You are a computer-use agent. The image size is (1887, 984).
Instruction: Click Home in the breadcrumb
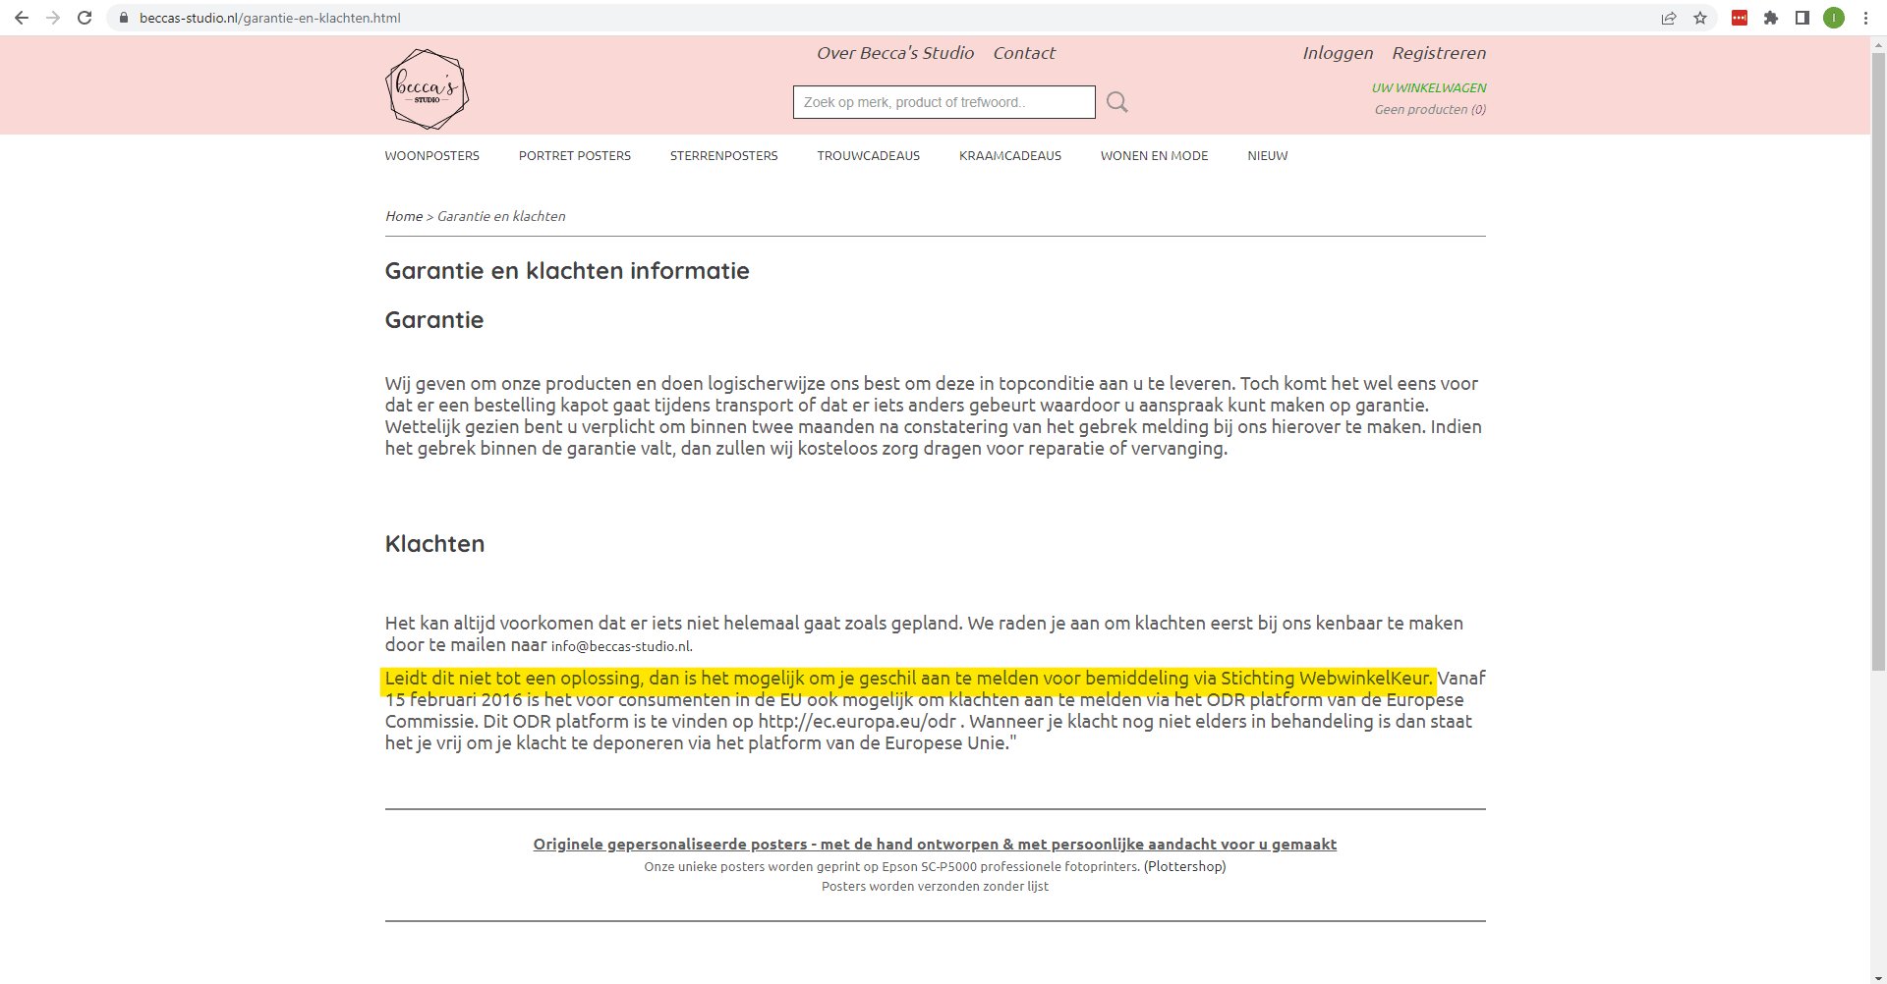[403, 216]
